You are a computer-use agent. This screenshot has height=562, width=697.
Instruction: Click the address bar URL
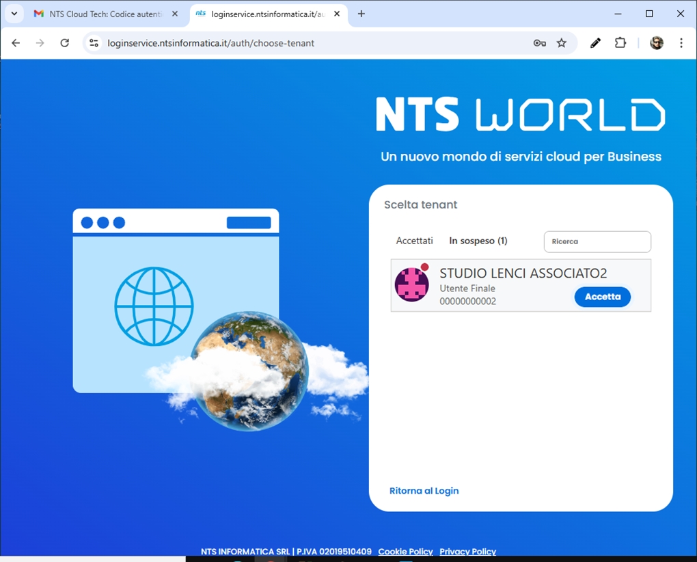(210, 43)
